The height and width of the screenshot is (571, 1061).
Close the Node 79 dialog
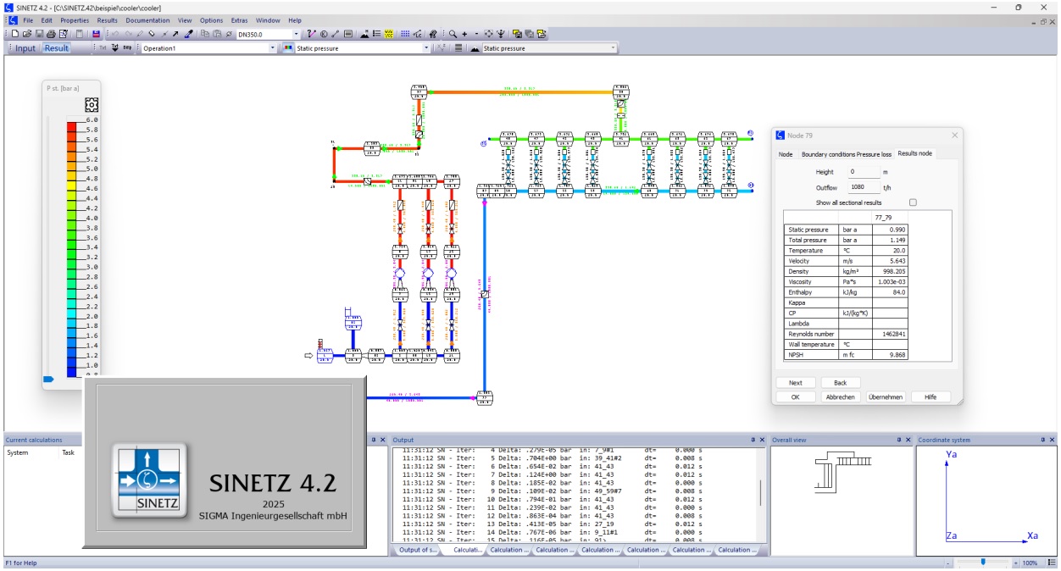[x=955, y=136]
